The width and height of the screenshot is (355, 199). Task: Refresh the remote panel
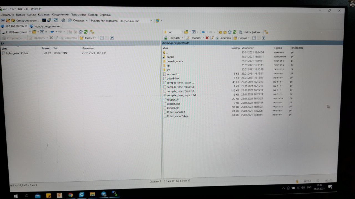tap(235, 32)
